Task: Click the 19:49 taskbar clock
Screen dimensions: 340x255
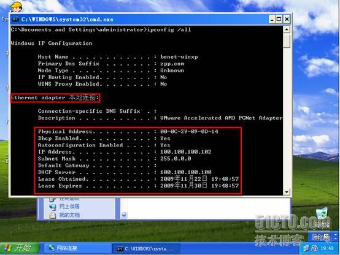Action: 326,248
